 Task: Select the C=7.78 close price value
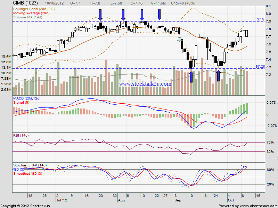tap(137, 3)
